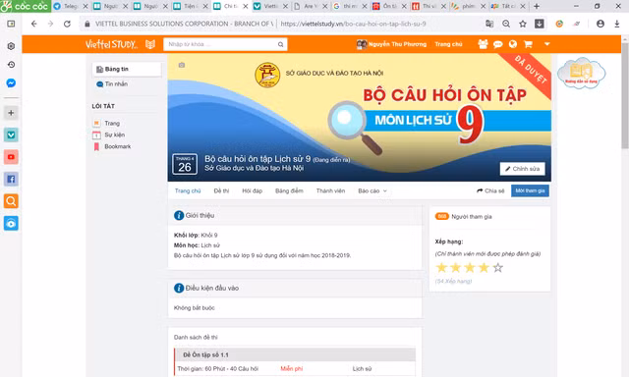Open the 54 Xếp hạng link
Screen dimensions: 629x377
click(453, 281)
